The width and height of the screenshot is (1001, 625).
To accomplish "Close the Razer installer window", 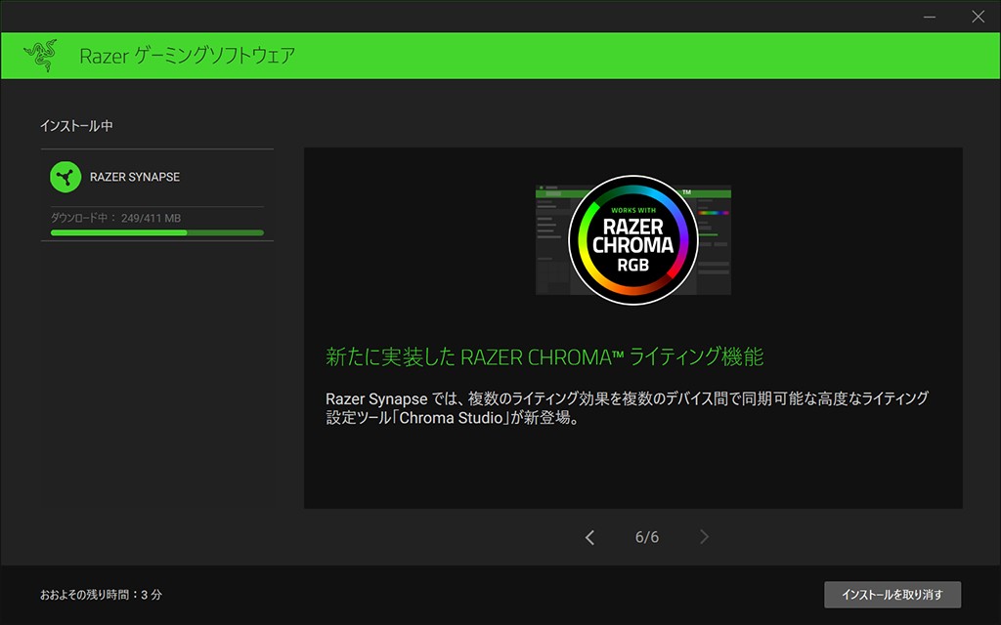I will pyautogui.click(x=978, y=17).
